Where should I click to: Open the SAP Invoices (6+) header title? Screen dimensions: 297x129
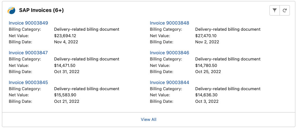click(41, 10)
